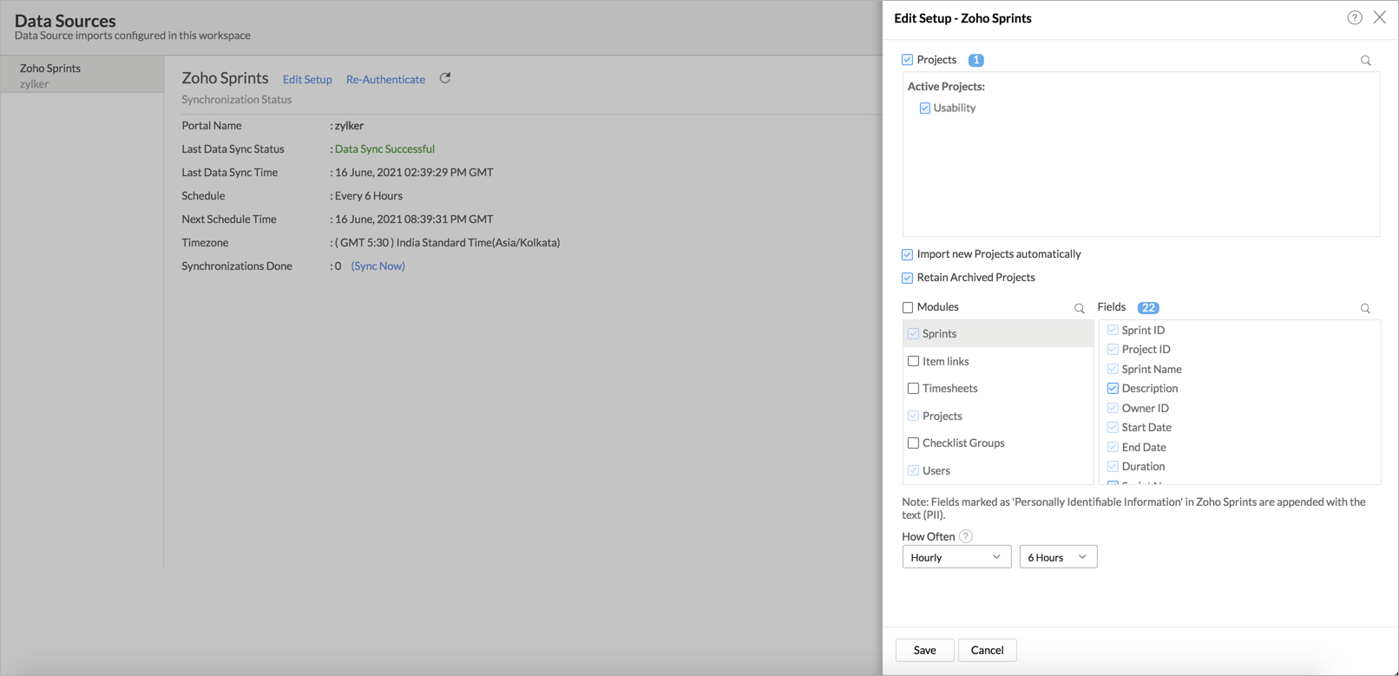
Task: Toggle the Sprint ID field checkbox
Action: (1113, 330)
